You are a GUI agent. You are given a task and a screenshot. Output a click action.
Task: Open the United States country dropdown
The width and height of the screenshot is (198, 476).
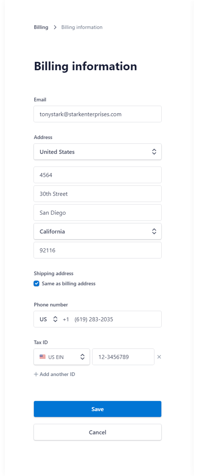[x=92, y=152]
